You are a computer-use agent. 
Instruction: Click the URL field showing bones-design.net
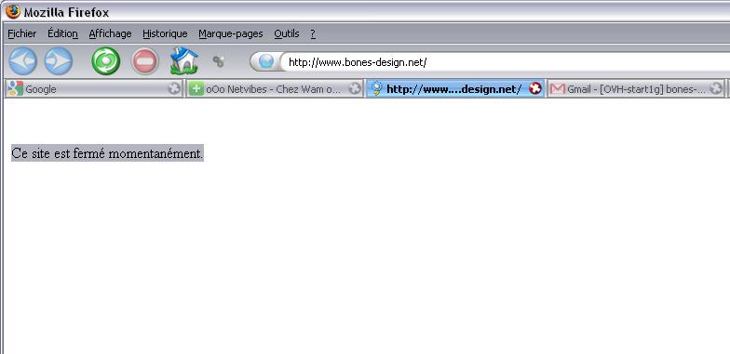(x=505, y=61)
